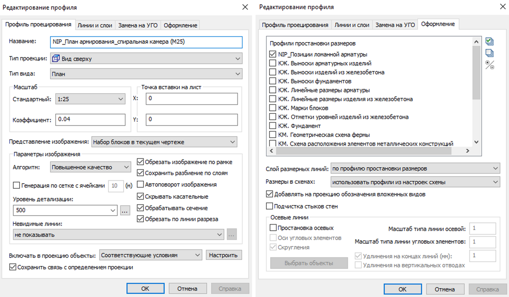Viewport: 509px width, 297px height.
Task: Click the deselect-all profiles icon
Action: [x=490, y=53]
